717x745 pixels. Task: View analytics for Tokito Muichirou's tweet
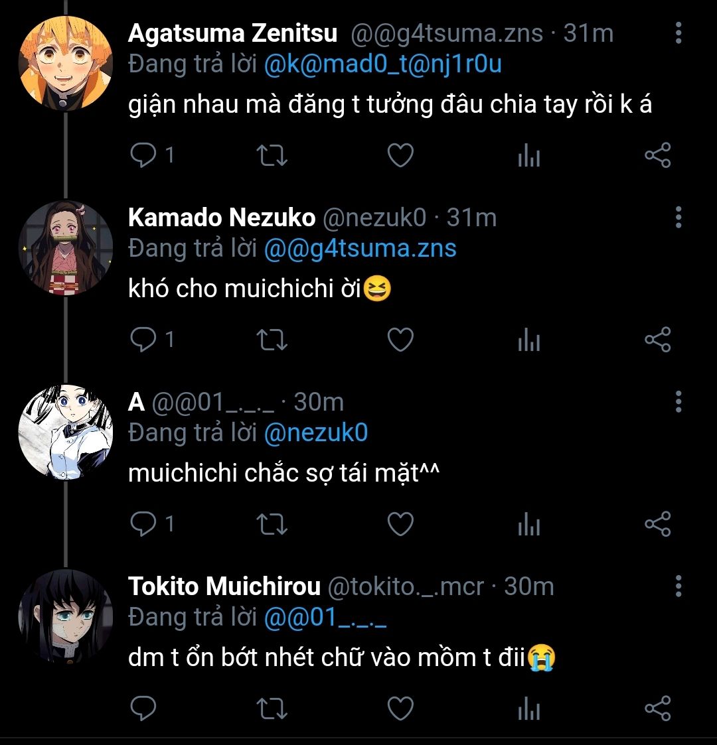click(x=528, y=709)
